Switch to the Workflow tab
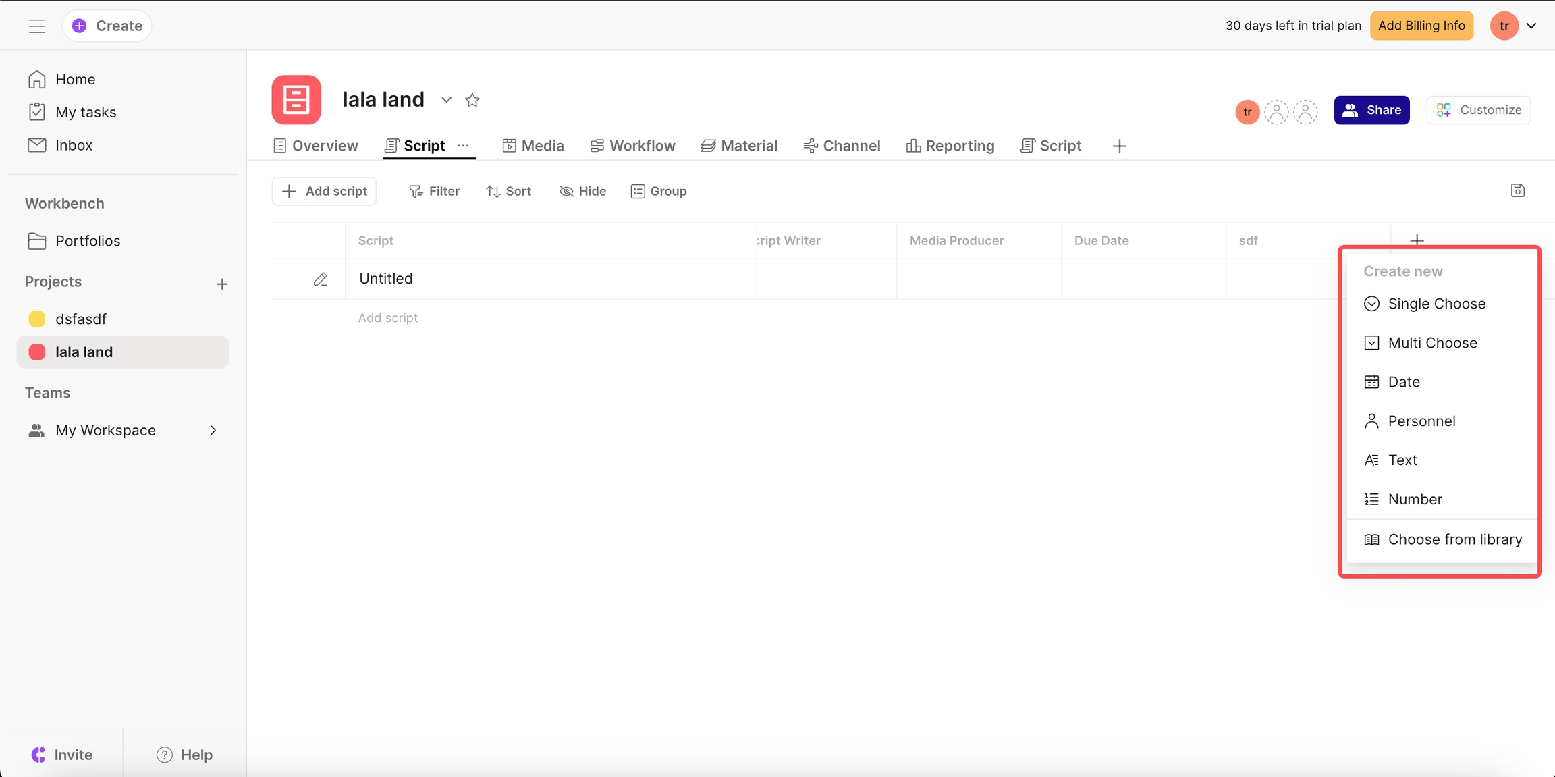1555x777 pixels. click(633, 146)
